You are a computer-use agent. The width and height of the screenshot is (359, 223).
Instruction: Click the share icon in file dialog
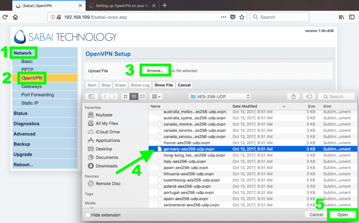293,96
